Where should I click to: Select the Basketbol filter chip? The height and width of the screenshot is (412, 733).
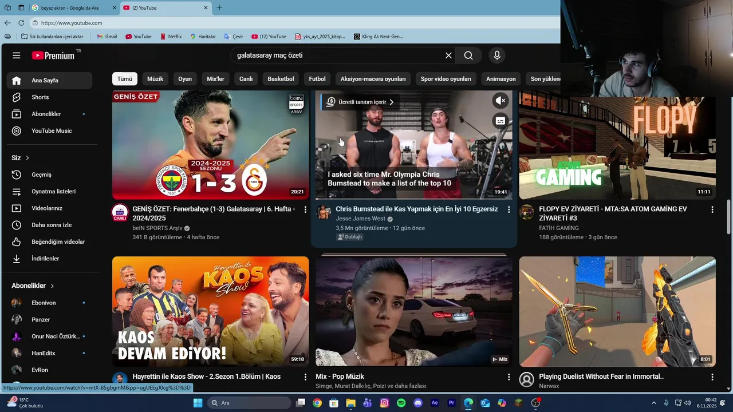[281, 79]
